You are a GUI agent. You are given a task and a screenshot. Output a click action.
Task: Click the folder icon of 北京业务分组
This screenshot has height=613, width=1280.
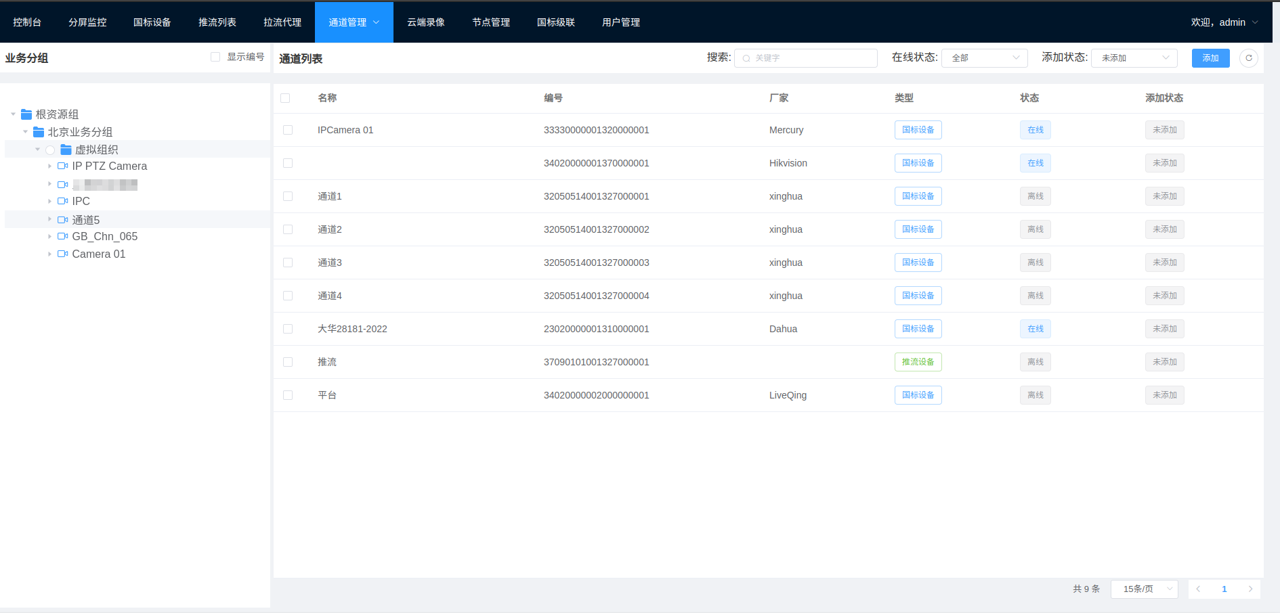click(39, 132)
